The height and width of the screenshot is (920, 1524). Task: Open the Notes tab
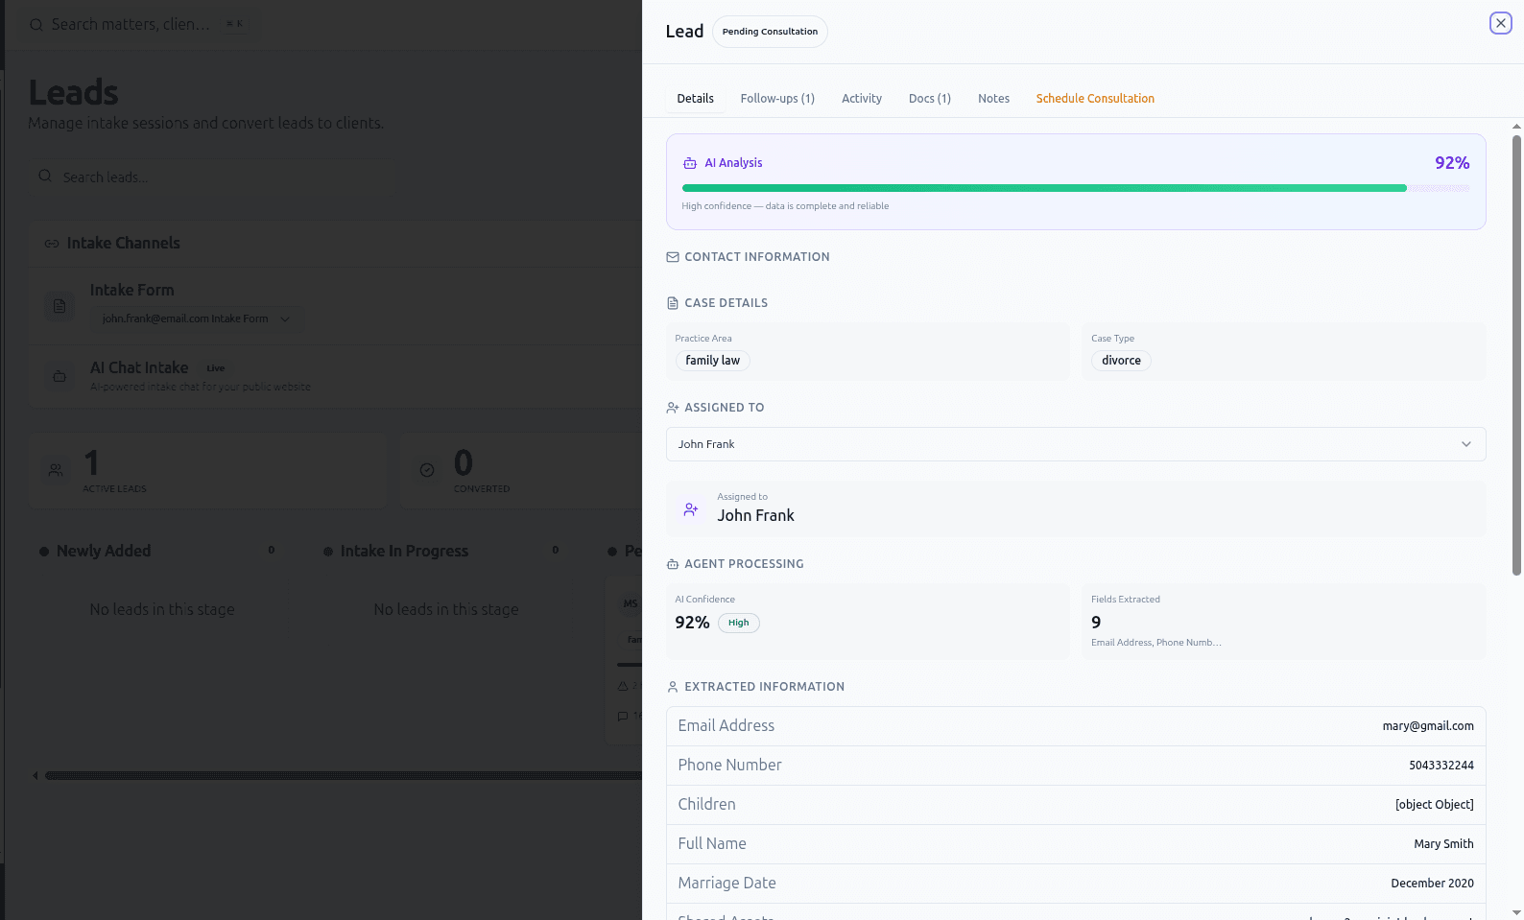pyautogui.click(x=994, y=99)
